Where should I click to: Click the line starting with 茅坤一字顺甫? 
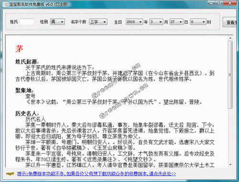[120, 142]
